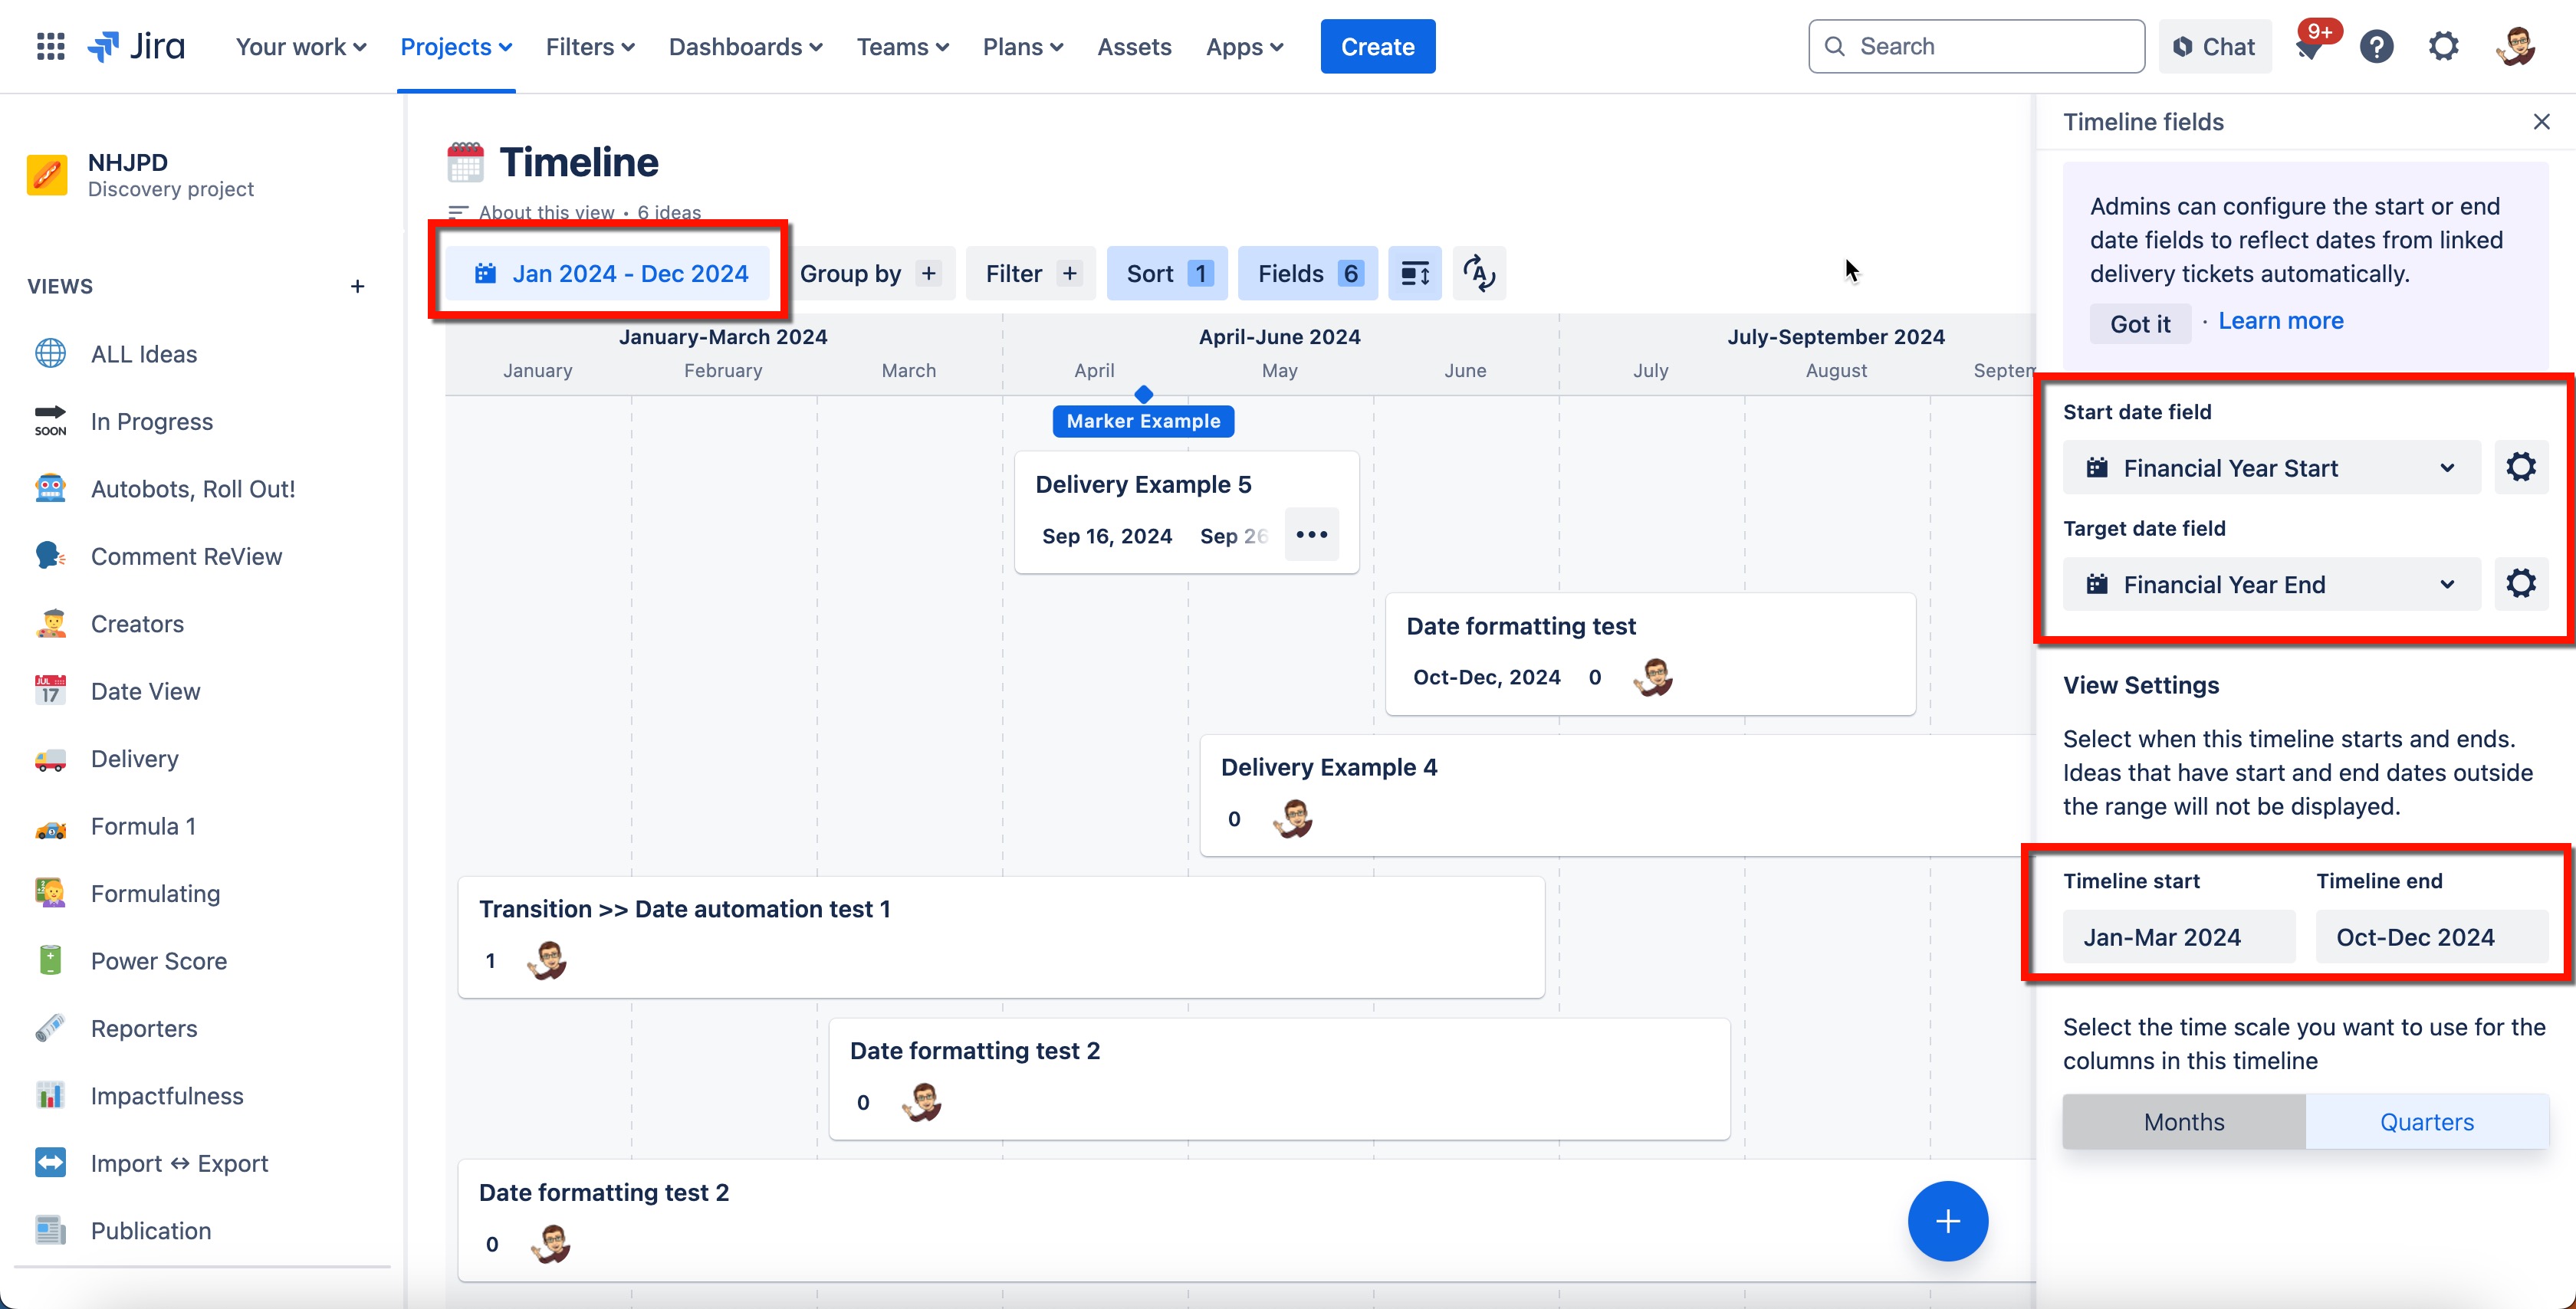The height and width of the screenshot is (1309, 2576).
Task: Click the Create button
Action: tap(1377, 46)
